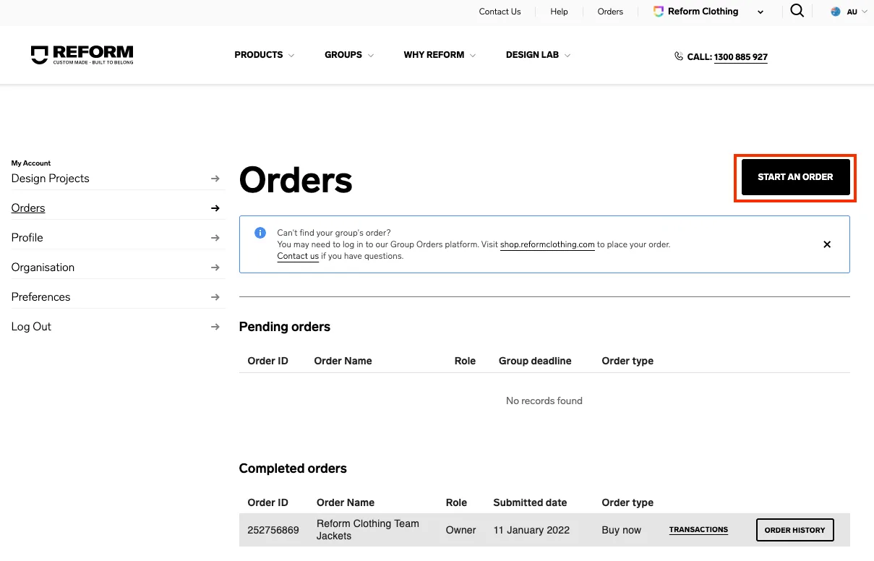Expand the GROUPS menu chevron

[371, 56]
